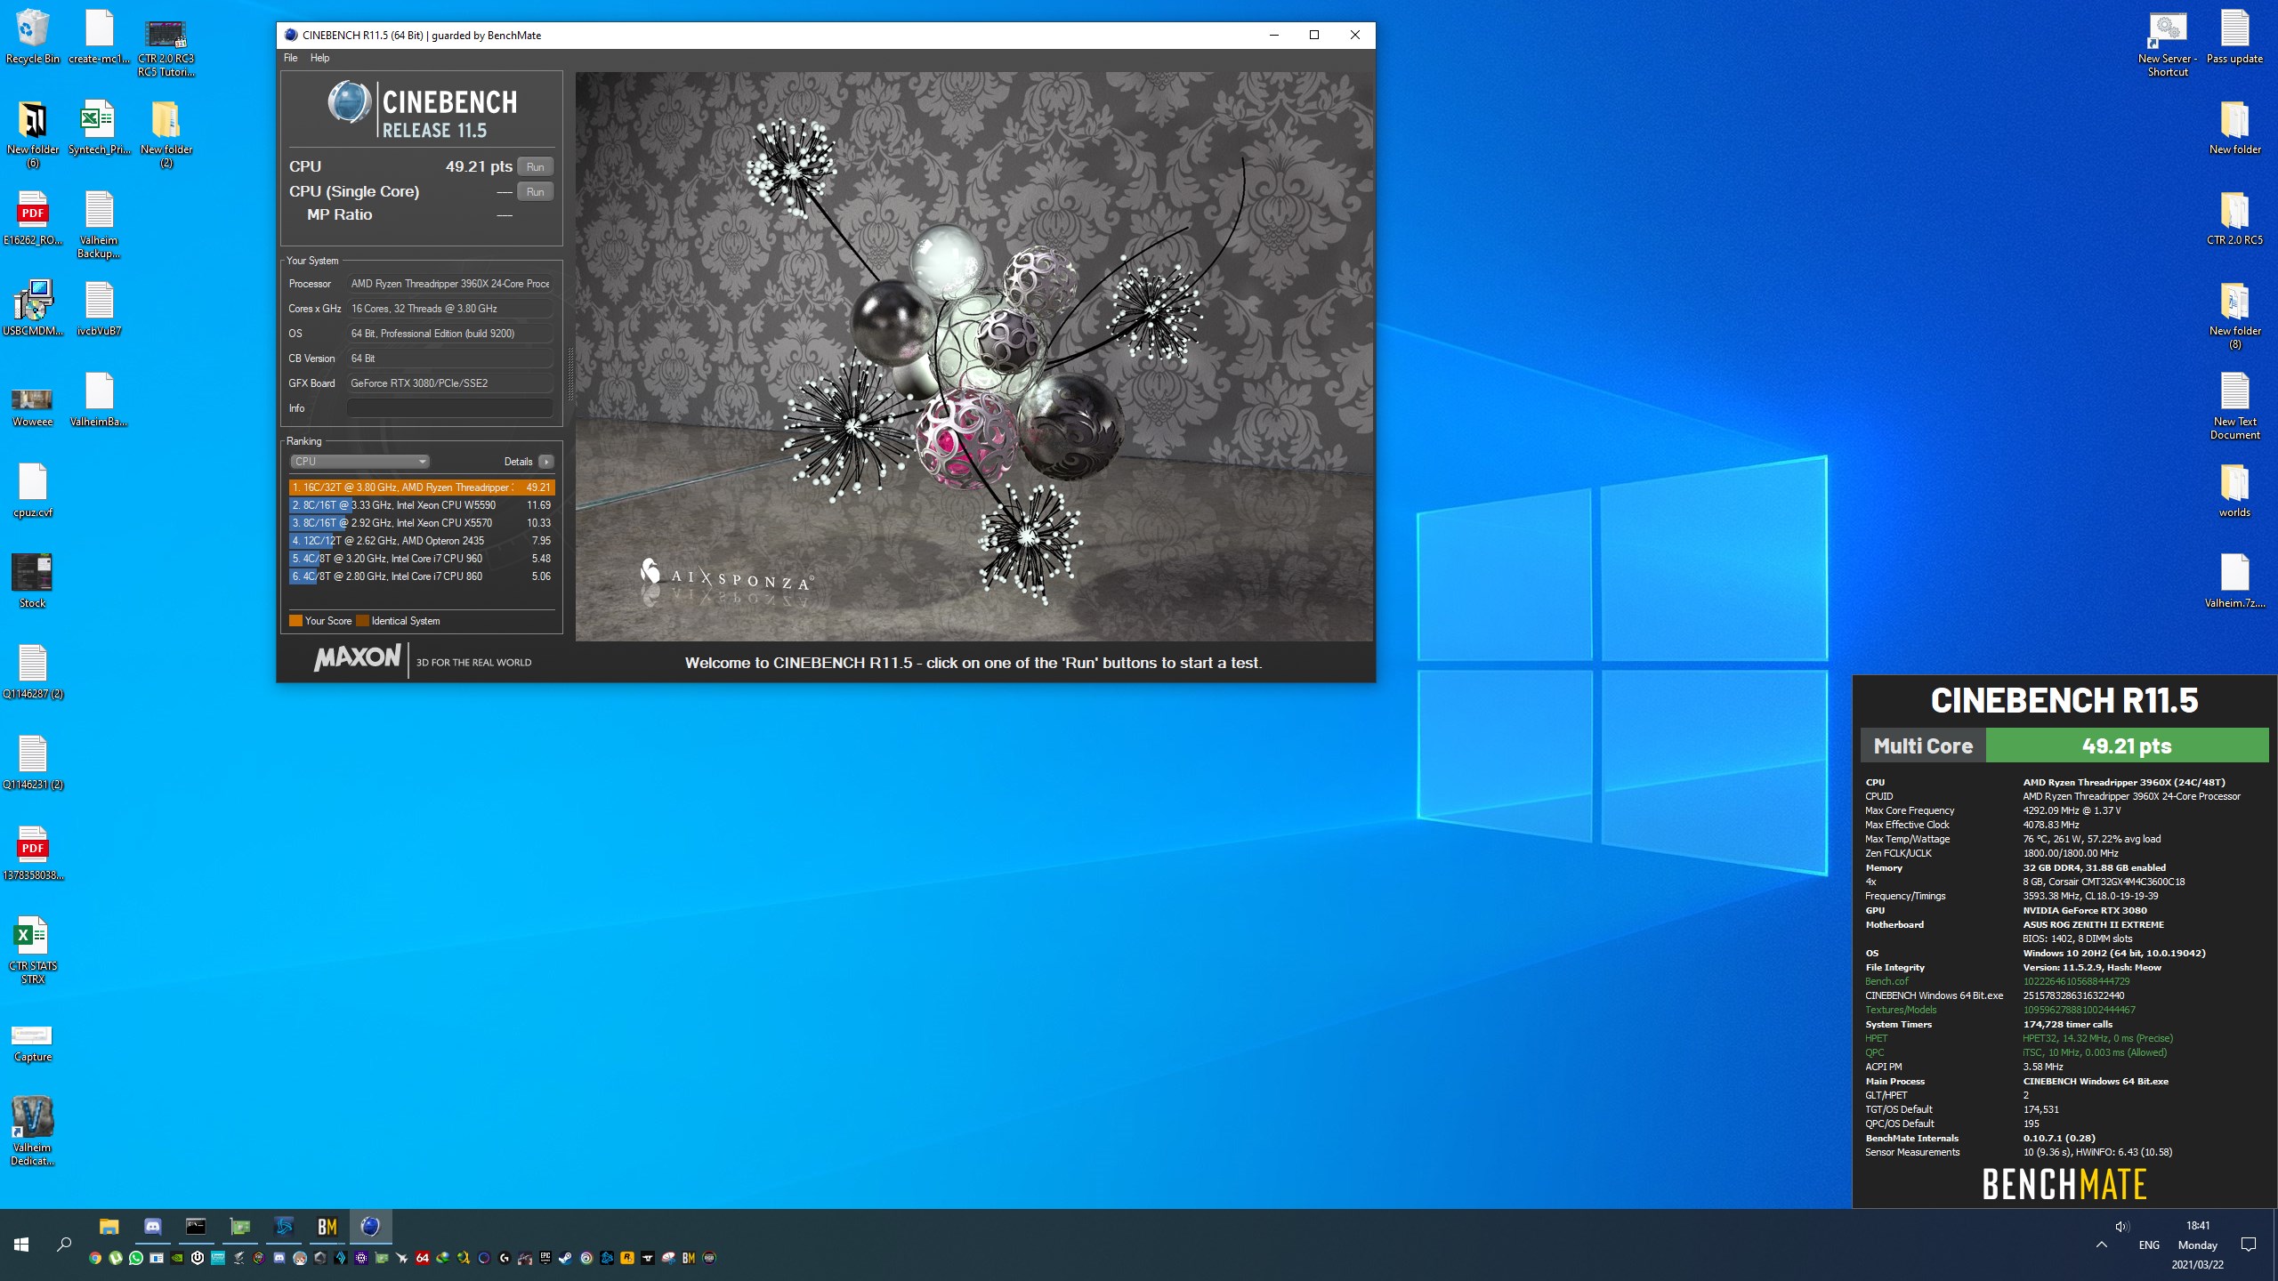2278x1281 pixels.
Task: Open the USBCMDM installer desktop icon
Action: click(x=32, y=309)
